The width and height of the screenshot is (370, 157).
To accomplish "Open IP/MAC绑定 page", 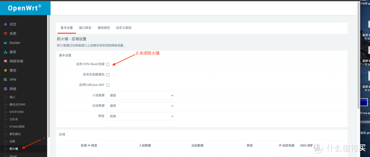I will (17, 127).
